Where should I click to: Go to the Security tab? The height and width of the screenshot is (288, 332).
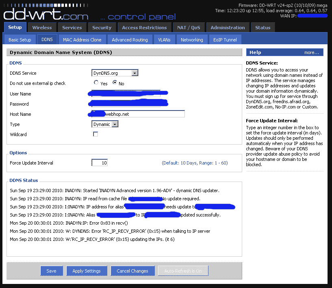[x=102, y=28]
